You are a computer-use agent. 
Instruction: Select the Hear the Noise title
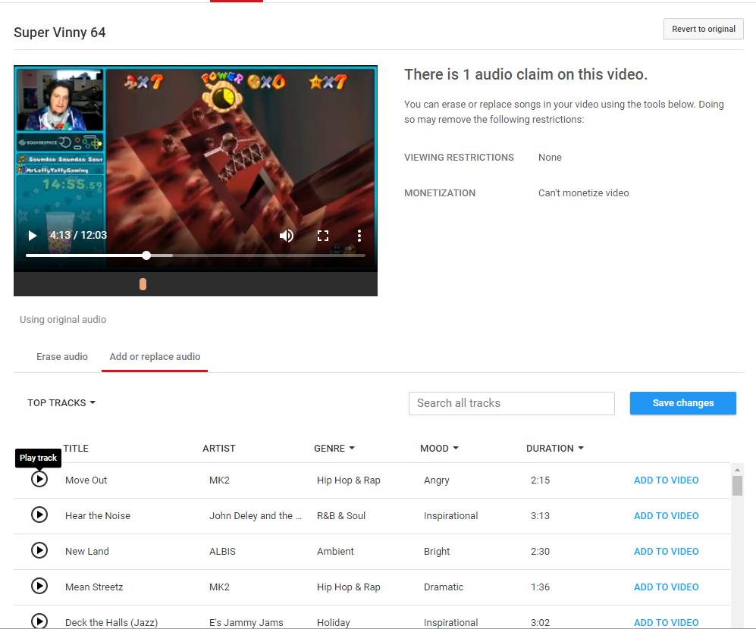coord(97,516)
